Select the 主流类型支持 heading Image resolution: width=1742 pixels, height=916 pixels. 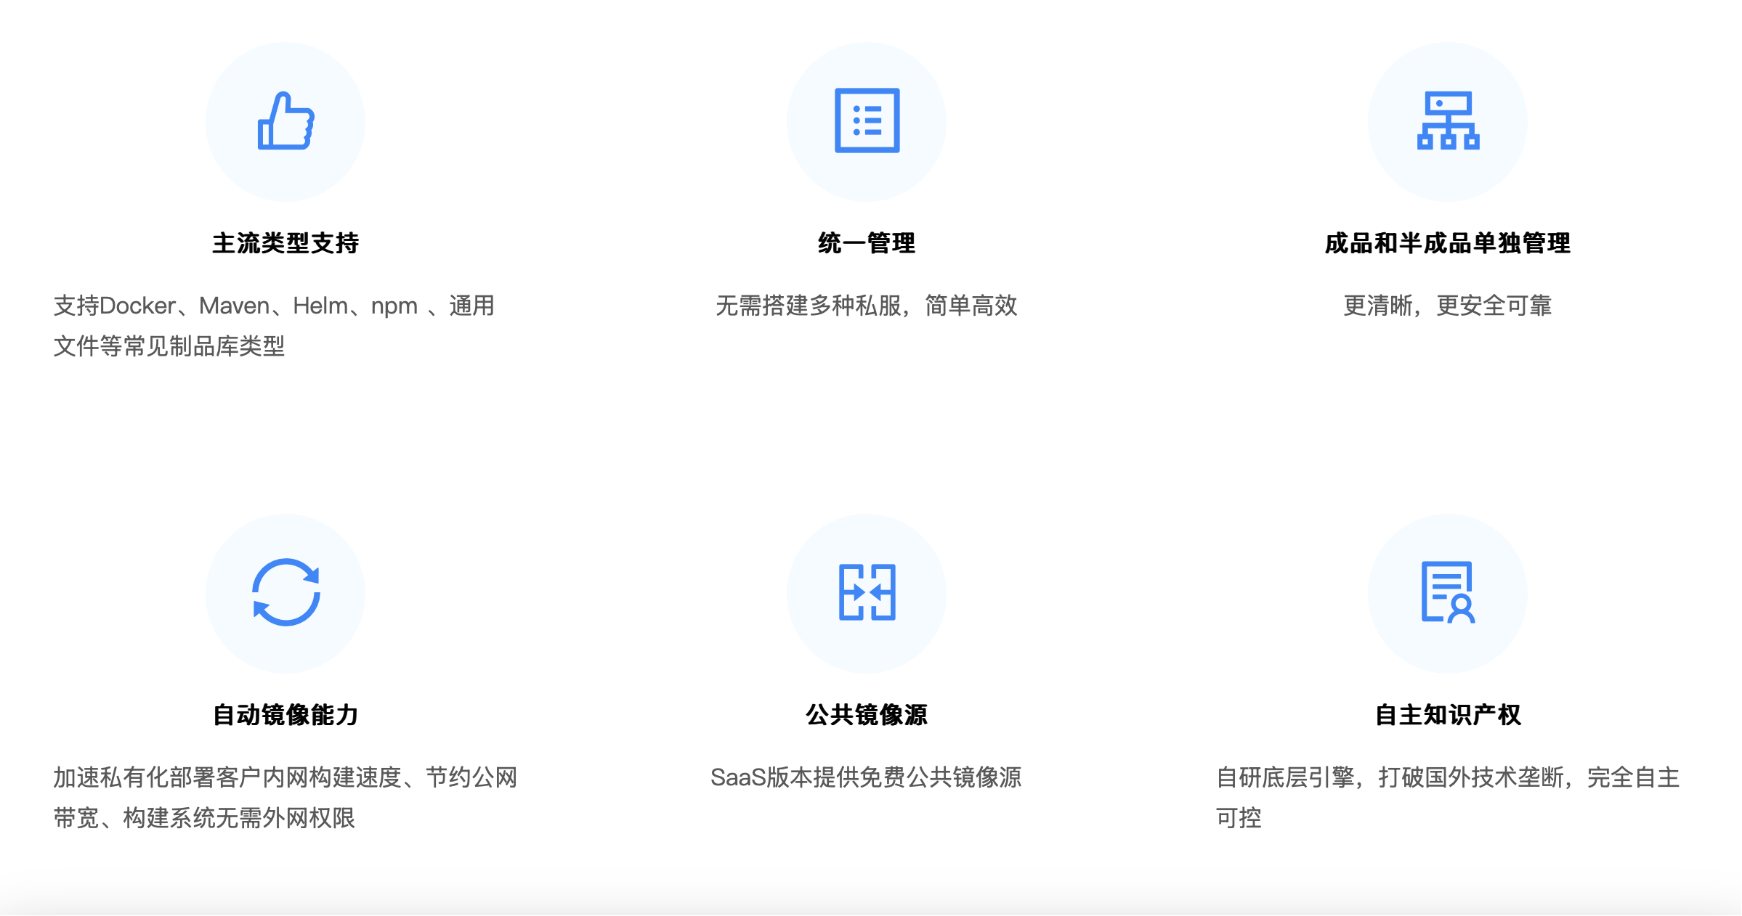[285, 243]
